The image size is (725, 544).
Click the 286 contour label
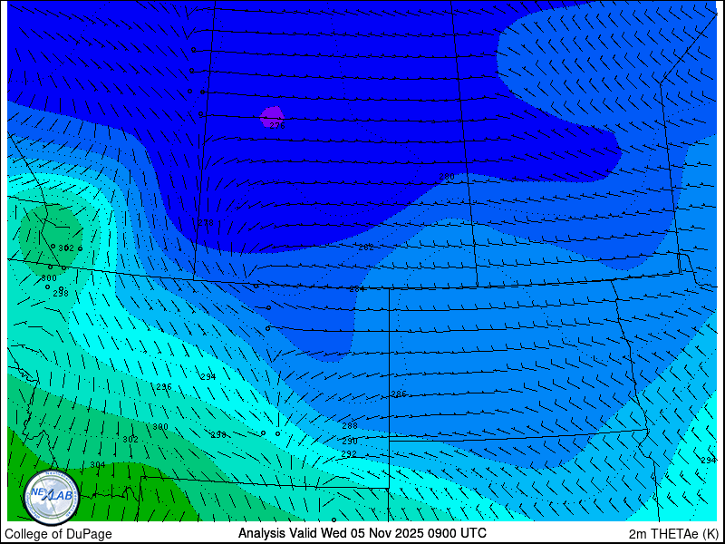click(399, 394)
